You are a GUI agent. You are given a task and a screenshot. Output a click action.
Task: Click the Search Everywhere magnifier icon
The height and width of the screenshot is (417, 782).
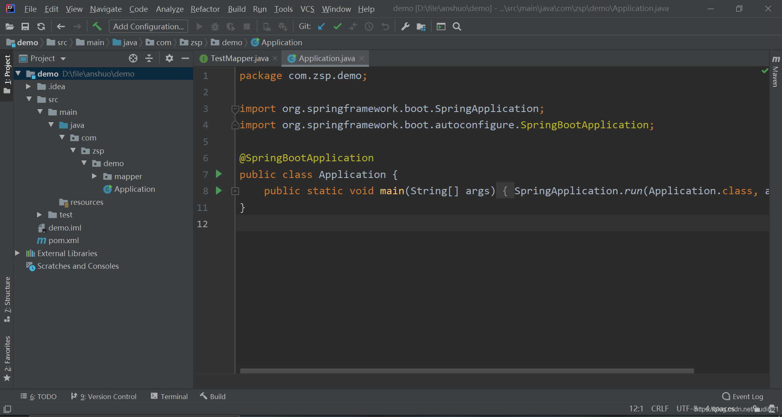(x=457, y=26)
